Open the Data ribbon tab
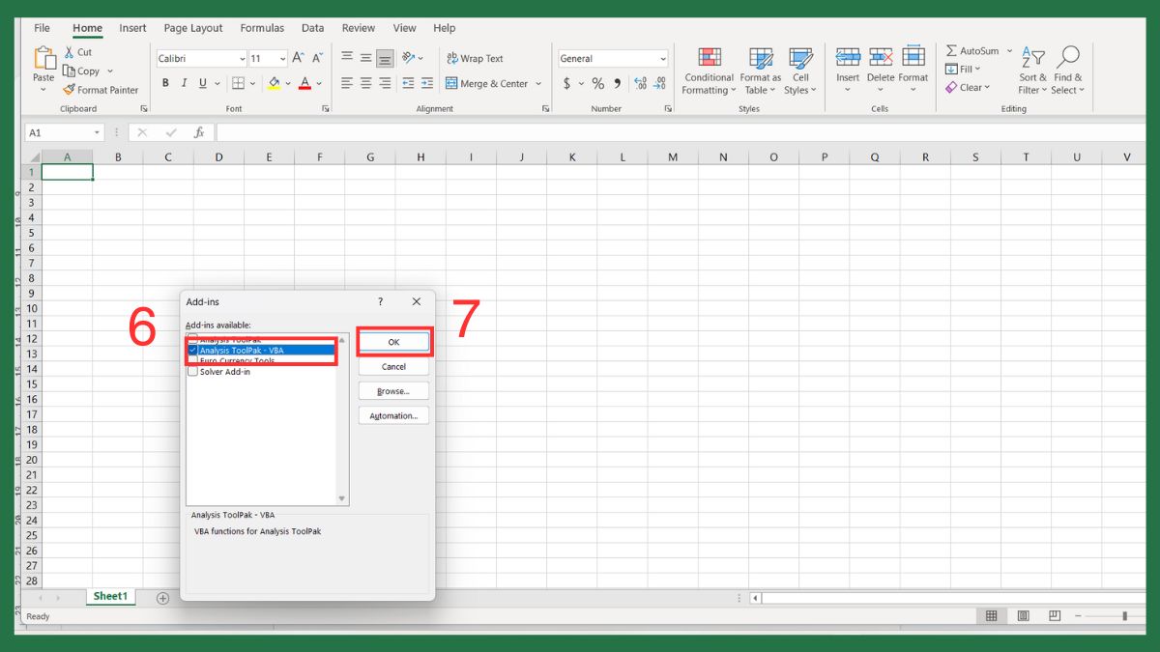Screen dimensions: 1160x652 tap(312, 28)
